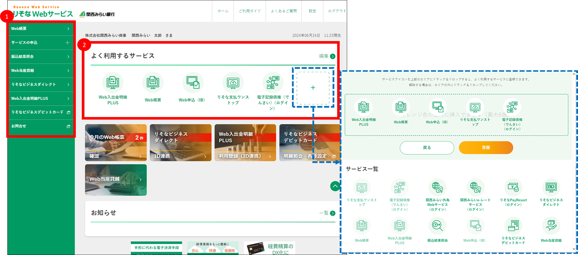This screenshot has height=255, width=578.
Task: Open よくあるご質問 in top navigation
Action: 284,11
